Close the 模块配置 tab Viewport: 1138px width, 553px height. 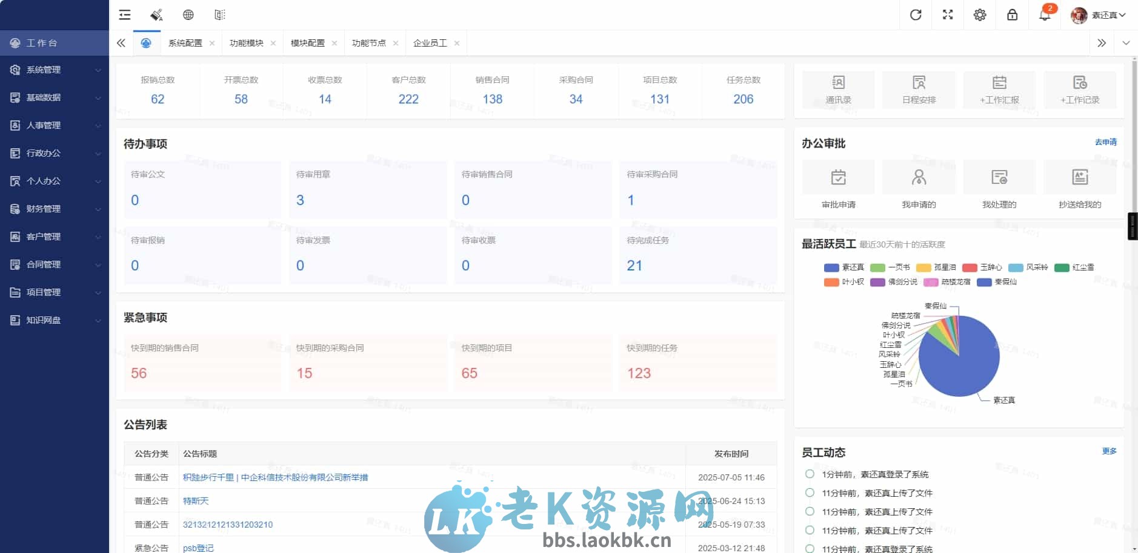336,43
